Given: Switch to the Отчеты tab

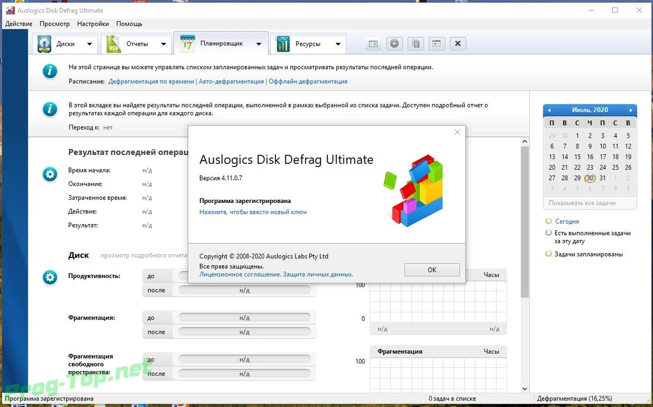Looking at the screenshot, I should pyautogui.click(x=137, y=44).
